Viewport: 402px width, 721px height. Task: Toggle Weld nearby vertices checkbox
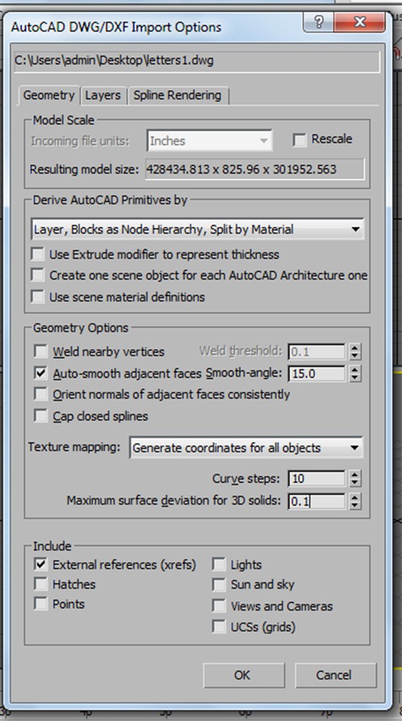[41, 352]
